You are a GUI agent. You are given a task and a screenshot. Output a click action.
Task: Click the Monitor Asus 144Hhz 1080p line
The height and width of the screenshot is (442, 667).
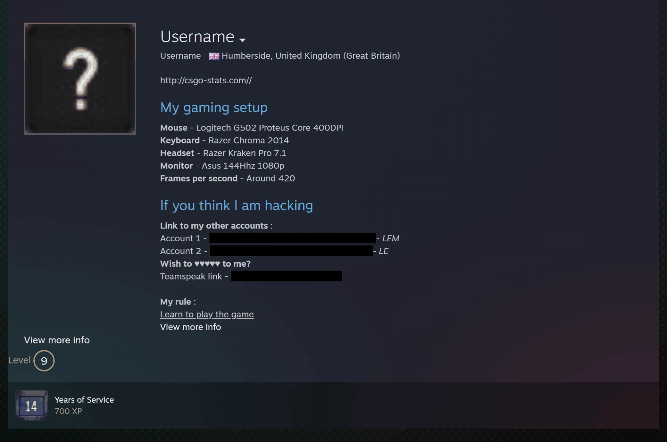click(x=222, y=166)
